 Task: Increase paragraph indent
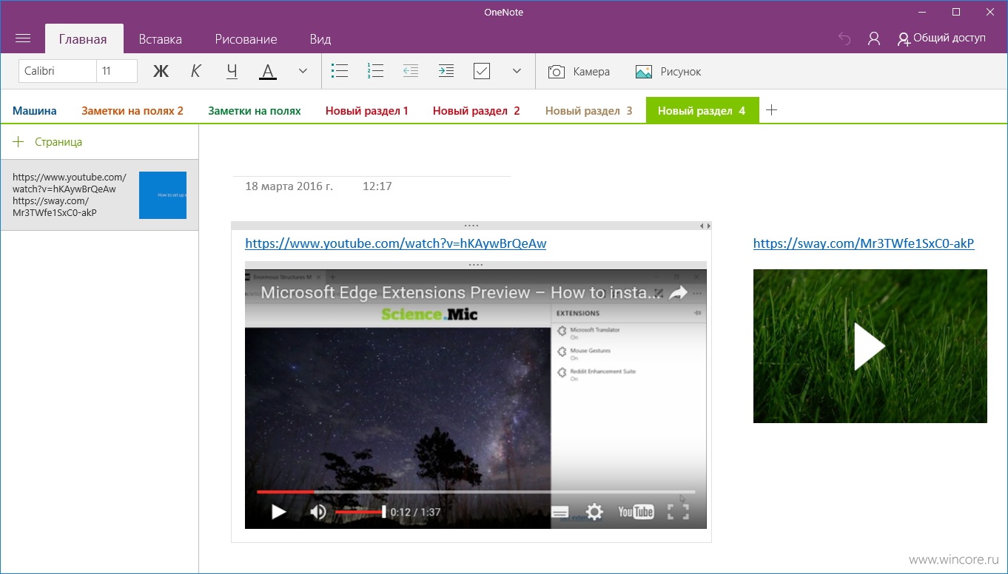(446, 71)
